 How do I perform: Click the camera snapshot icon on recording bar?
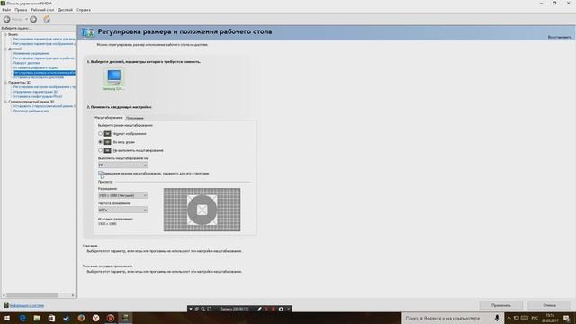click(x=281, y=309)
